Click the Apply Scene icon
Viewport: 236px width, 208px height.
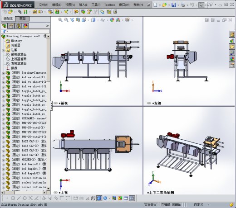pyautogui.click(x=118, y=20)
